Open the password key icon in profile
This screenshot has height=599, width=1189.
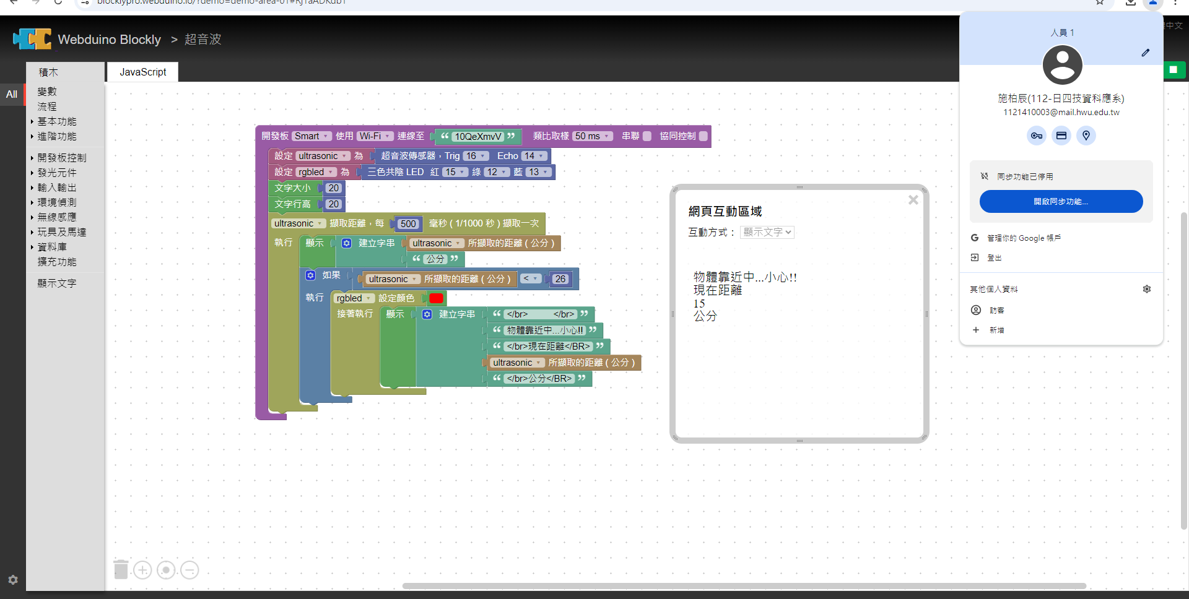coord(1036,136)
